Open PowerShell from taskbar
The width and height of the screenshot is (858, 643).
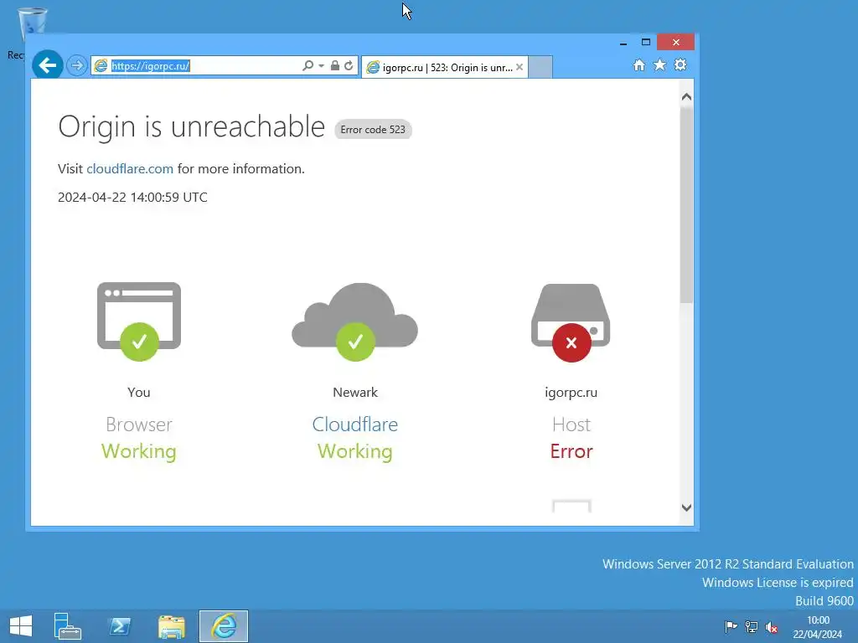(x=120, y=626)
